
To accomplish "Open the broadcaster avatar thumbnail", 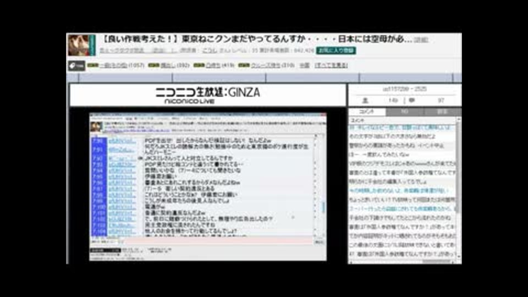I will tap(81, 45).
